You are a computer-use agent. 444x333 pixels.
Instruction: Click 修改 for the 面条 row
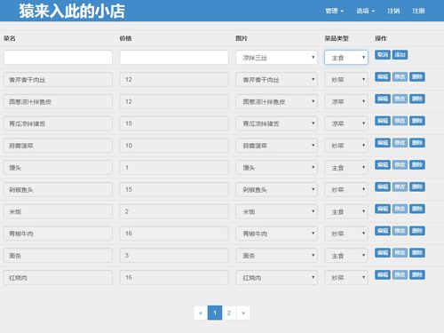pyautogui.click(x=400, y=253)
